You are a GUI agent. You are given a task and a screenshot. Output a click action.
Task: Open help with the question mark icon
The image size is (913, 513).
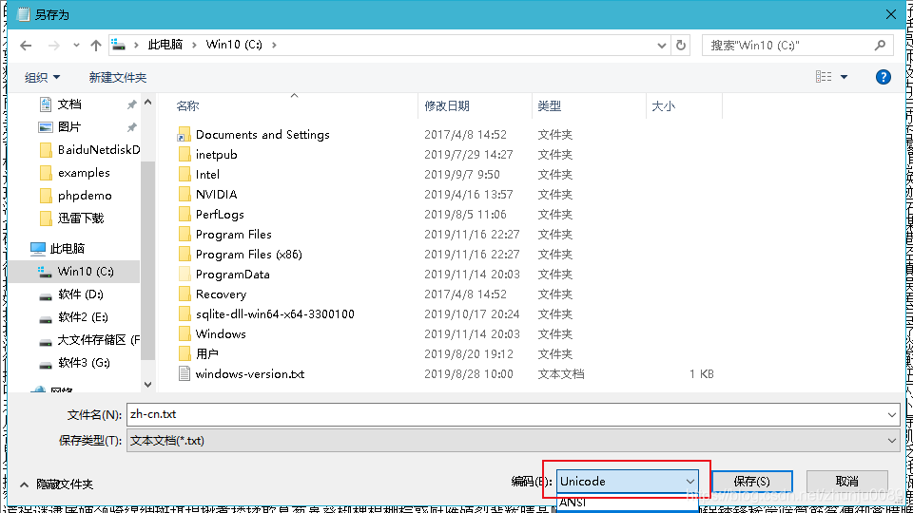pos(883,77)
